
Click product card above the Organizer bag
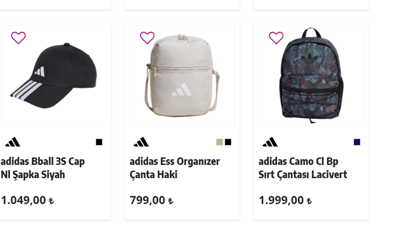tap(182, 5)
